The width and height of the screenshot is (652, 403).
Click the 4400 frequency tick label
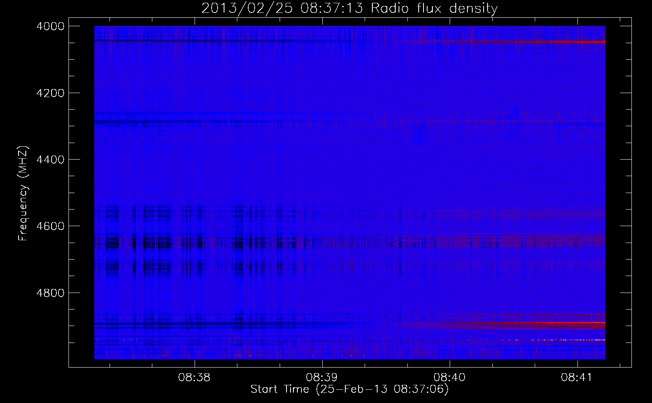click(x=50, y=160)
